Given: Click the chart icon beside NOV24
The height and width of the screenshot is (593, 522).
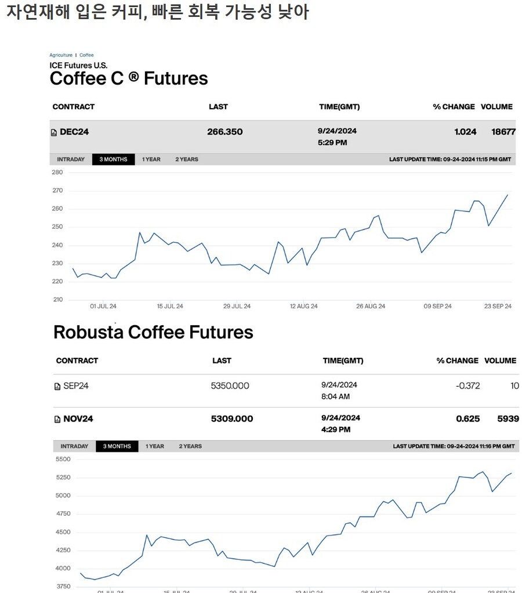Looking at the screenshot, I should [57, 419].
